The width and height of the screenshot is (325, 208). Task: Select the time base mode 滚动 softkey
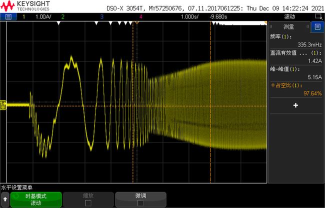pos(36,199)
